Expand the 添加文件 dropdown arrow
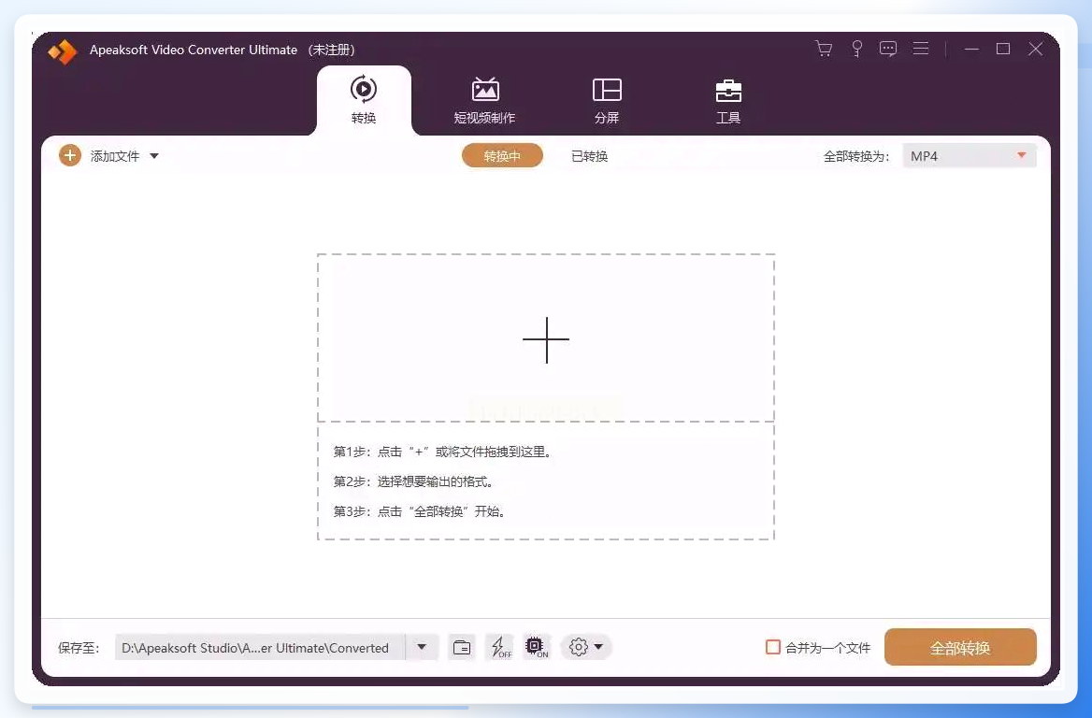1092x718 pixels. (154, 156)
